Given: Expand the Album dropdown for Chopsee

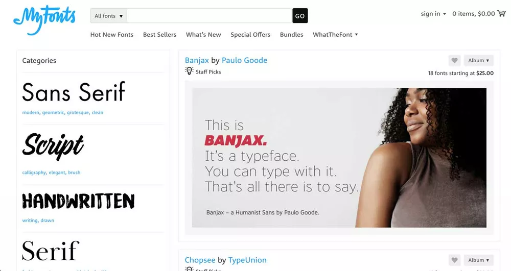Looking at the screenshot, I should coord(478,260).
